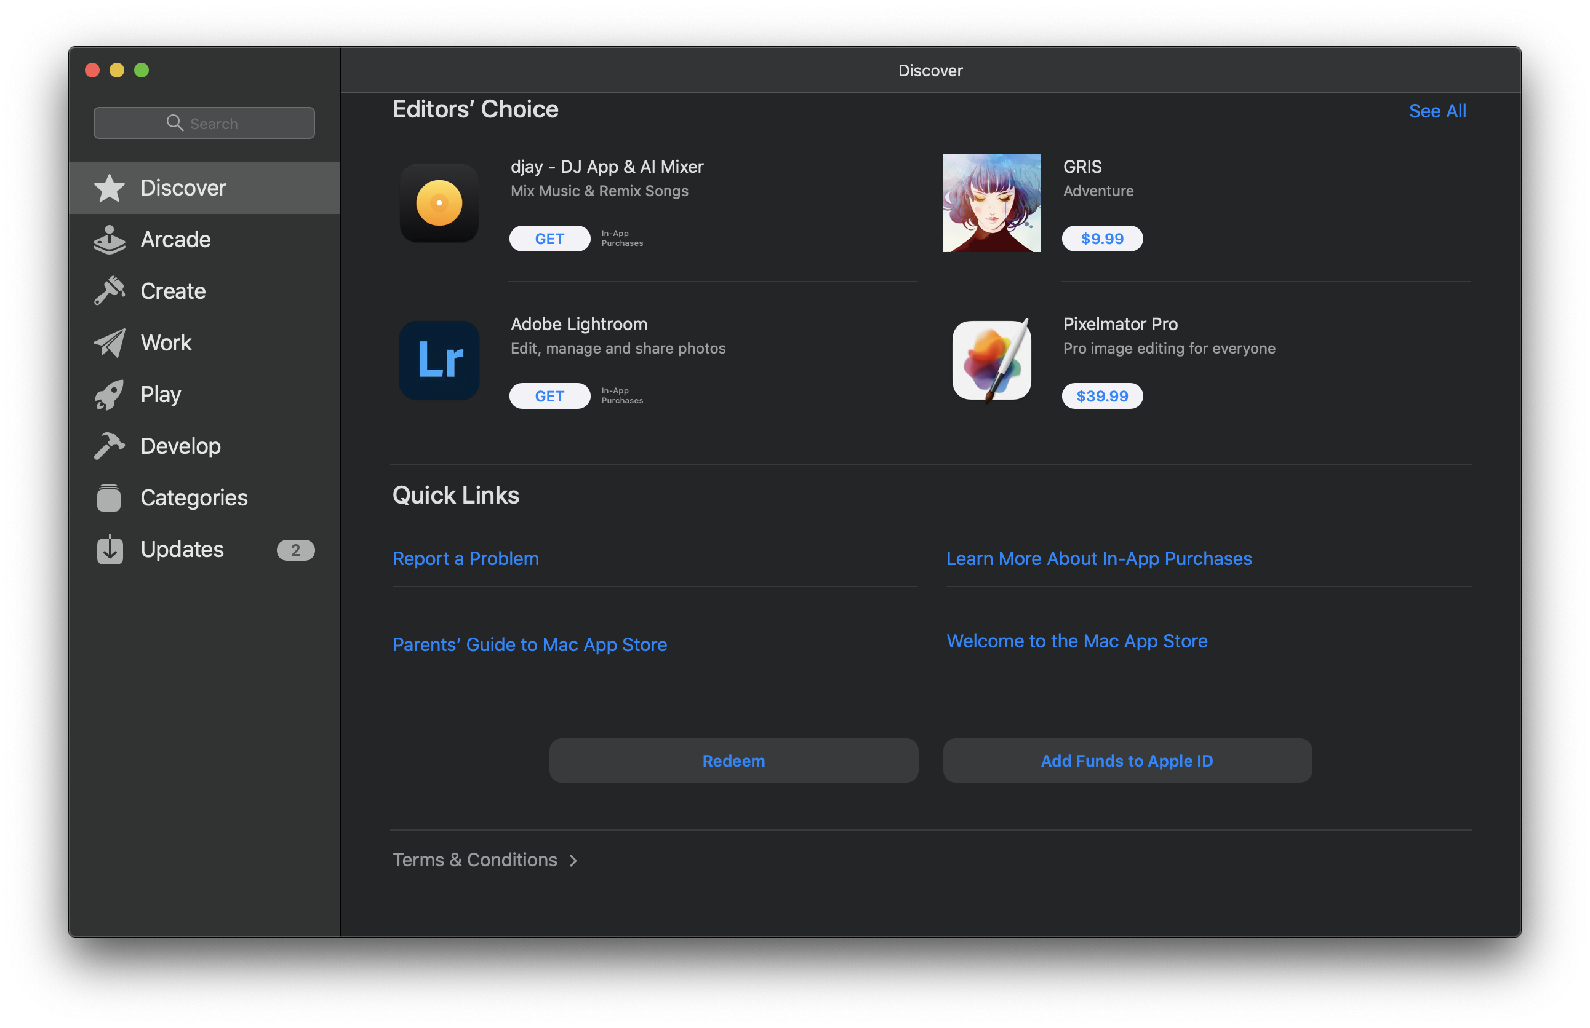Focus the Search field
Viewport: 1590px width, 1028px height.
[x=204, y=123]
